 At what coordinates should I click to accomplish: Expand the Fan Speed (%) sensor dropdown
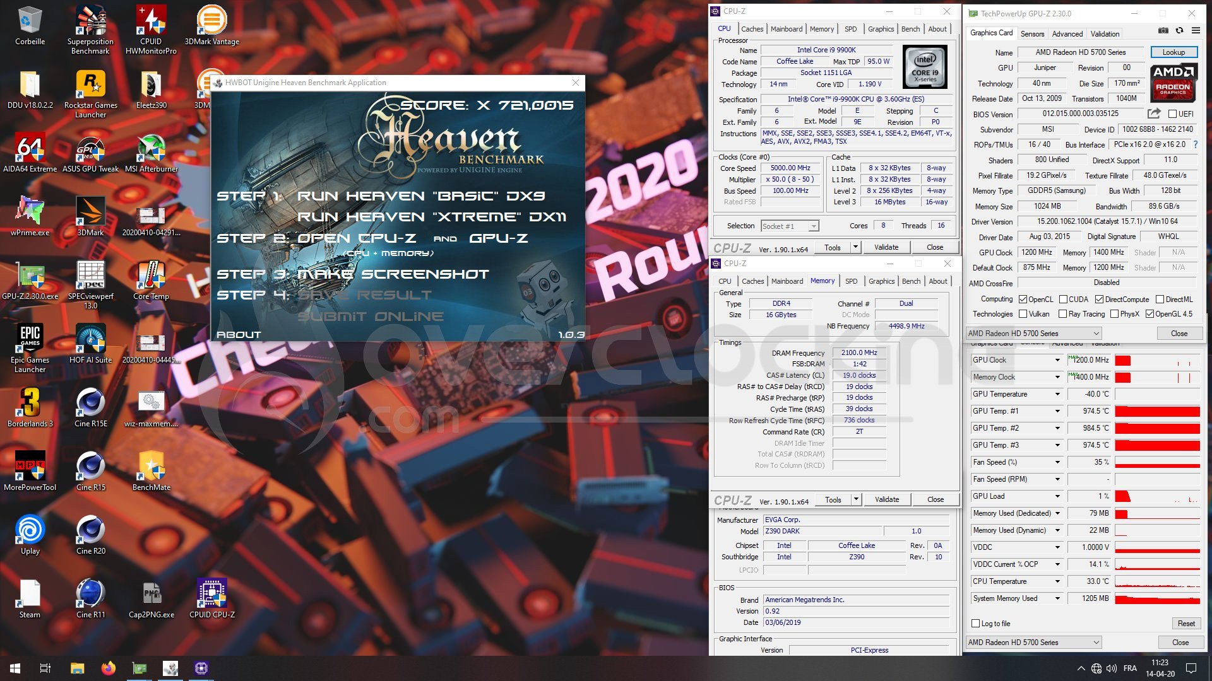[x=1057, y=462]
